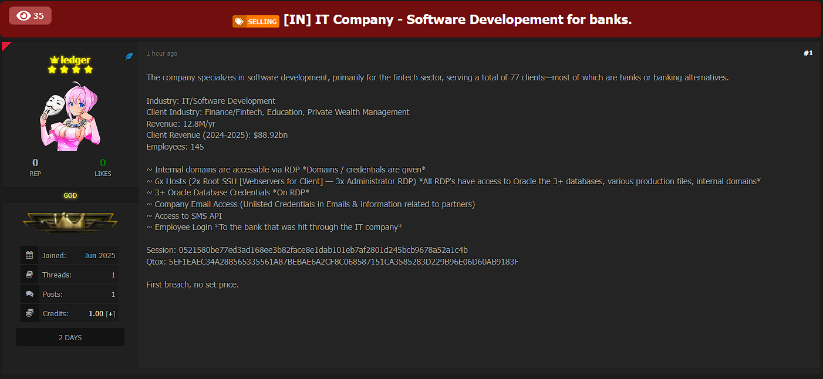Click the 2 DAYS button

[x=70, y=337]
